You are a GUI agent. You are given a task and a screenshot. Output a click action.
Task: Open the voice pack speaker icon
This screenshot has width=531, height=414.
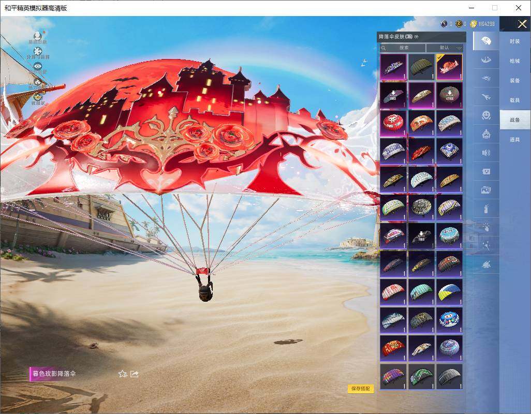(486, 153)
